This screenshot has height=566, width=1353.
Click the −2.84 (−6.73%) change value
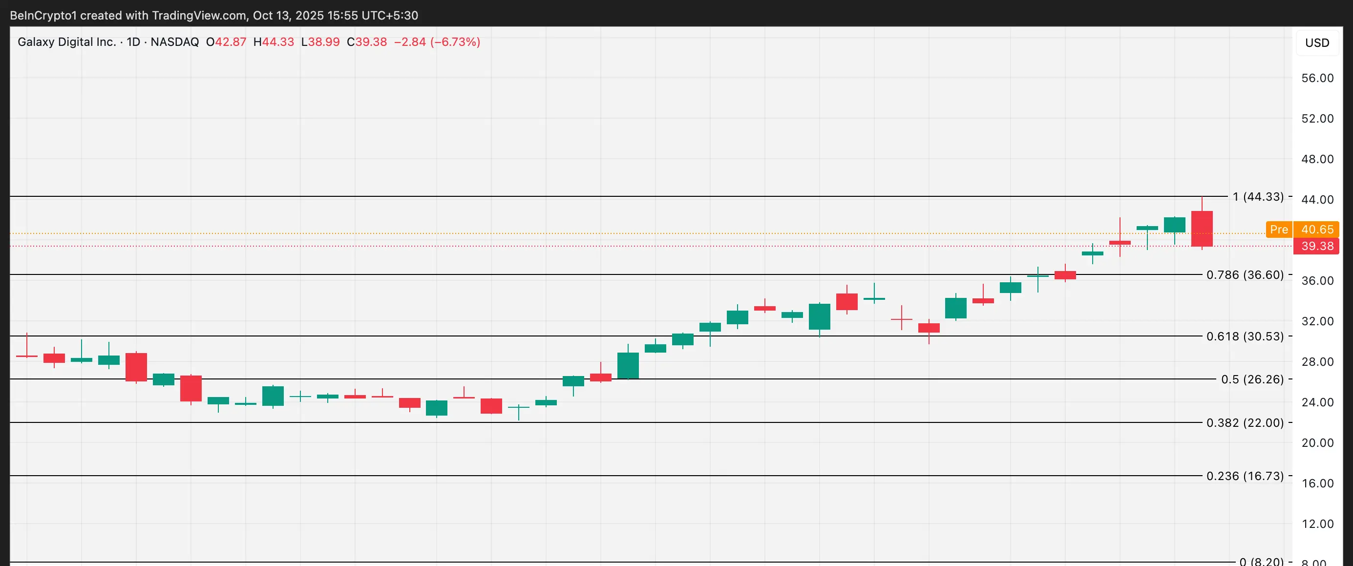tap(437, 42)
